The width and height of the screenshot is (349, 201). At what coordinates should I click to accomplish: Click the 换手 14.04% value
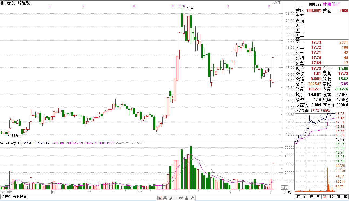point(315,95)
